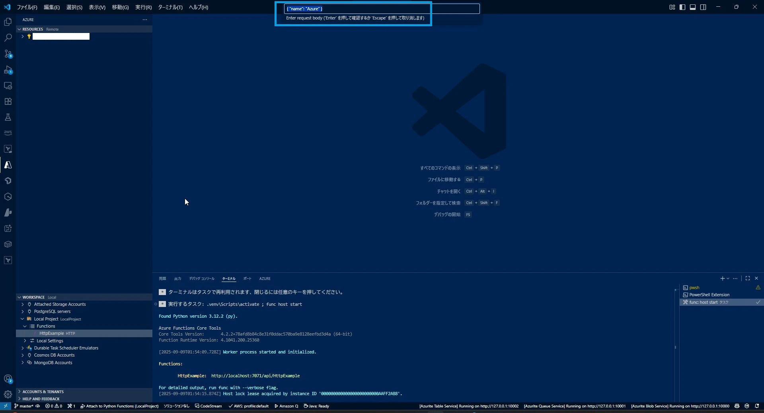
Task: Click AWS: profile:default status item
Action: (x=248, y=406)
